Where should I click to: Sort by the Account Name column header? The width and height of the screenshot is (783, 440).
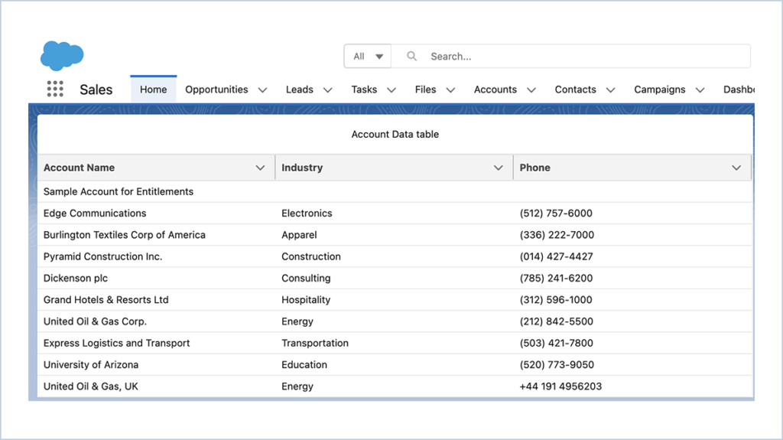[79, 168]
